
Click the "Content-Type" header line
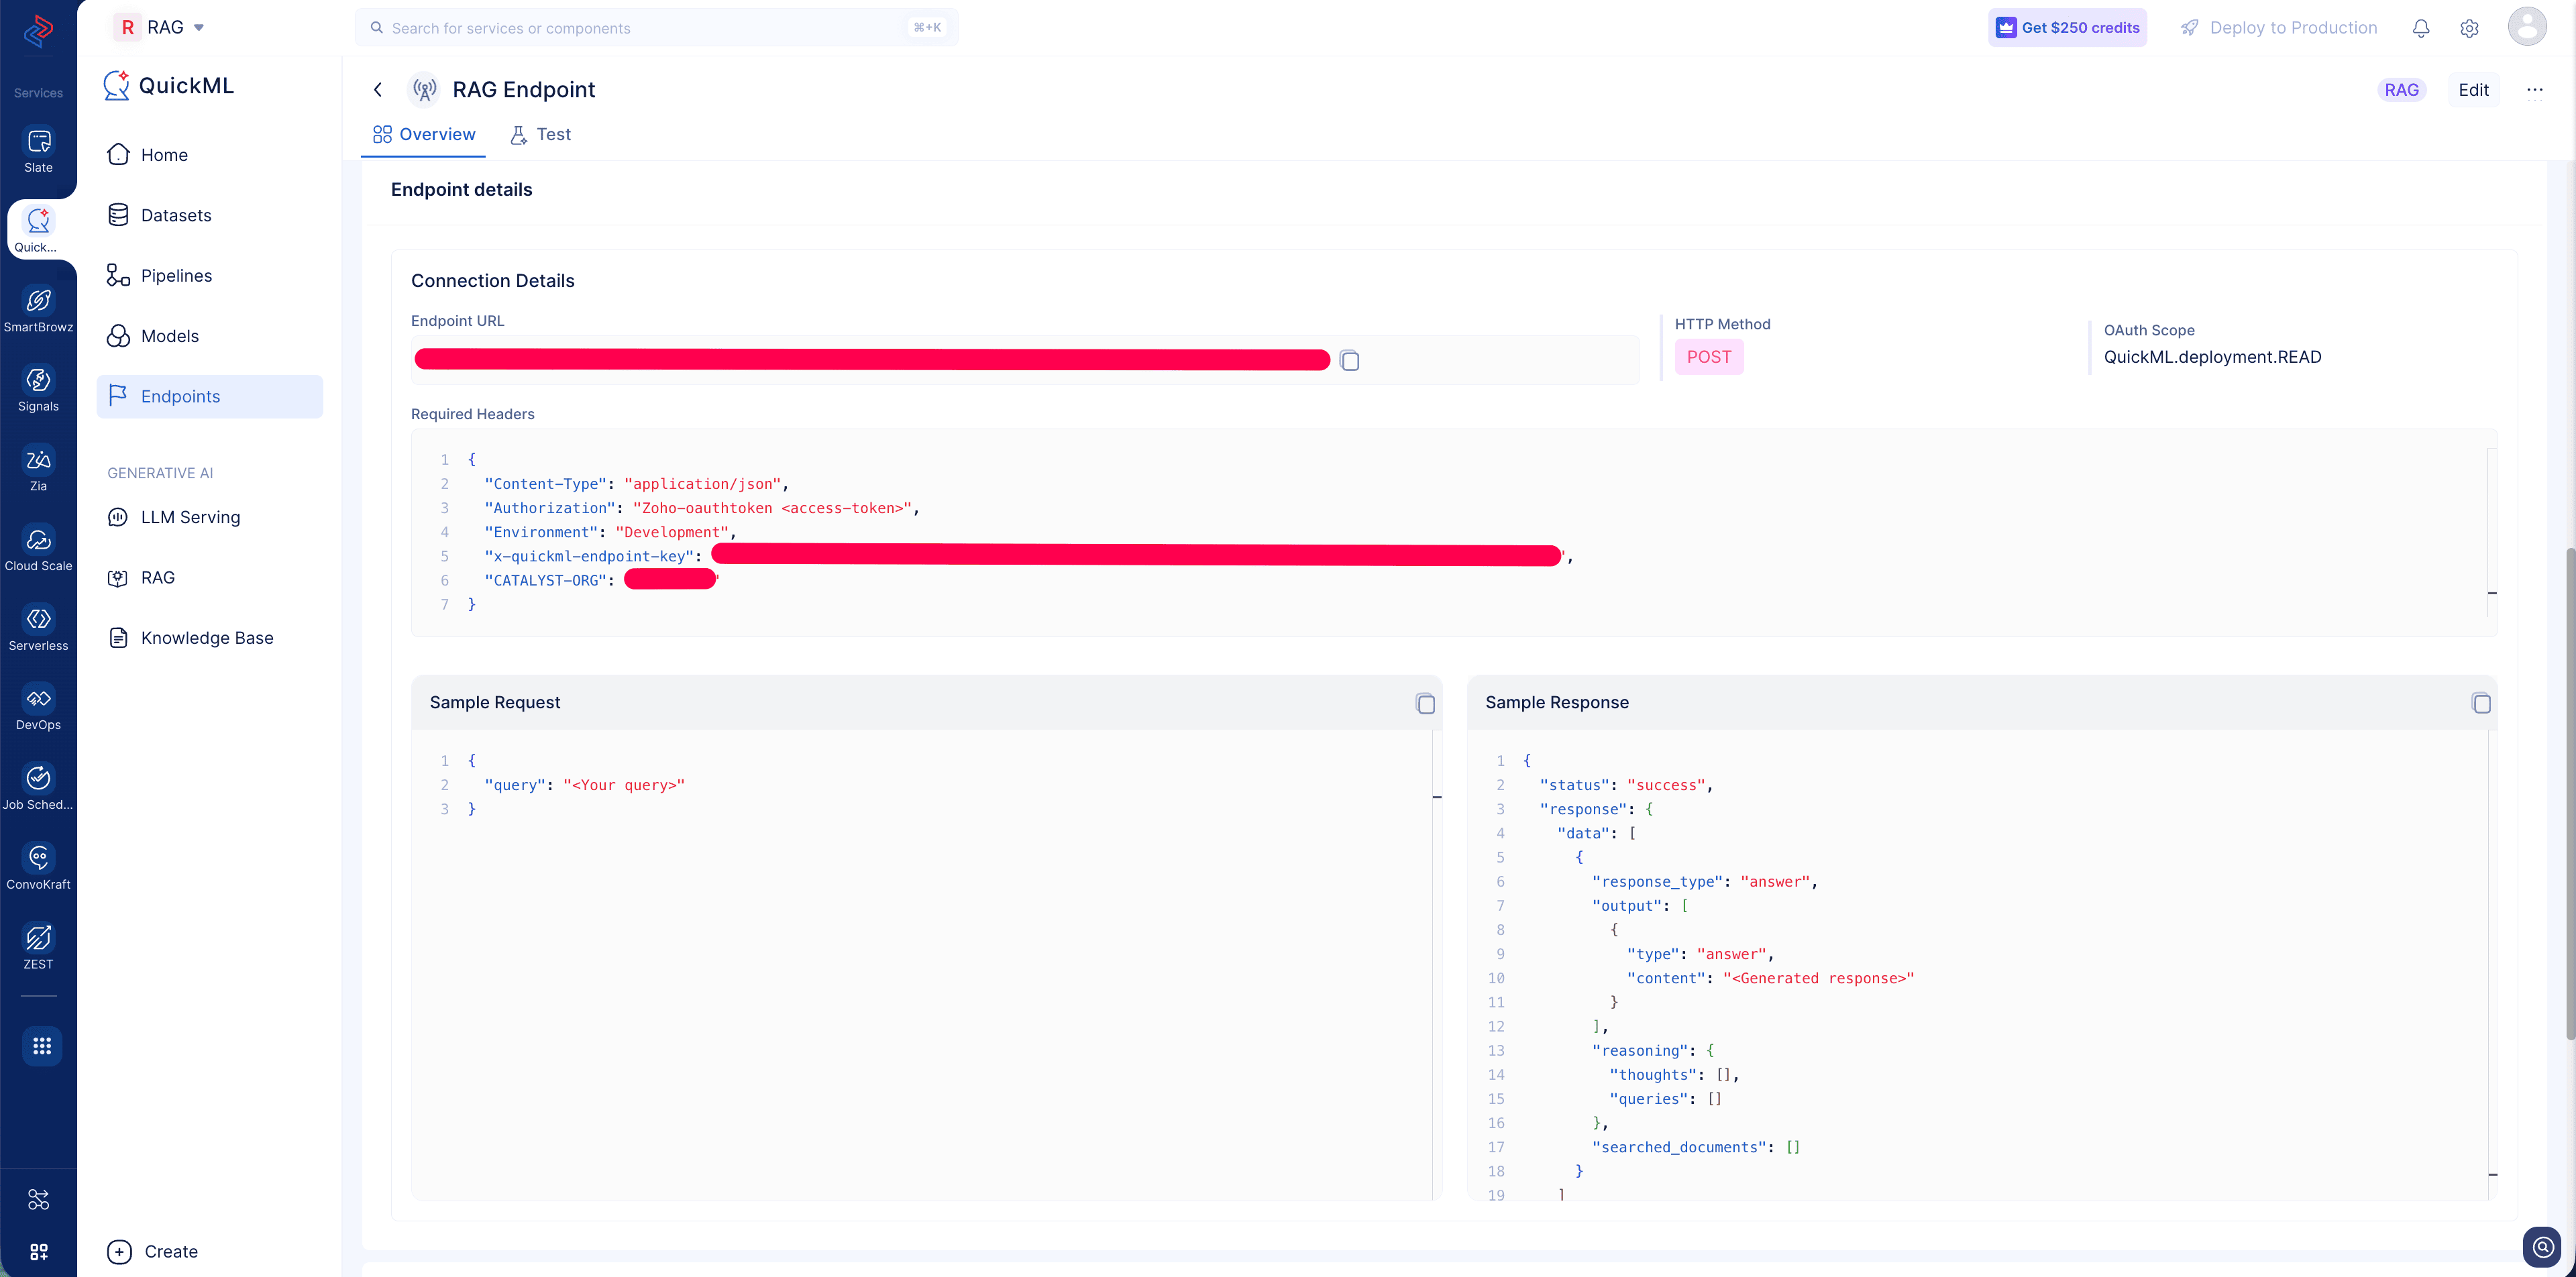(637, 484)
